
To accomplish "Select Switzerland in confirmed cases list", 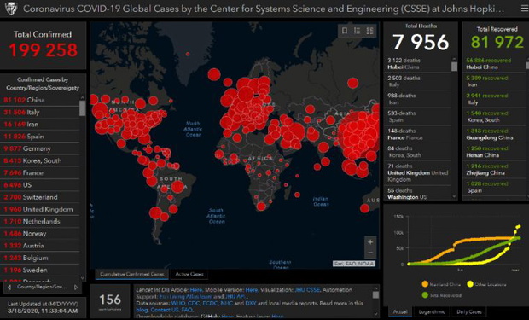I will click(x=40, y=197).
